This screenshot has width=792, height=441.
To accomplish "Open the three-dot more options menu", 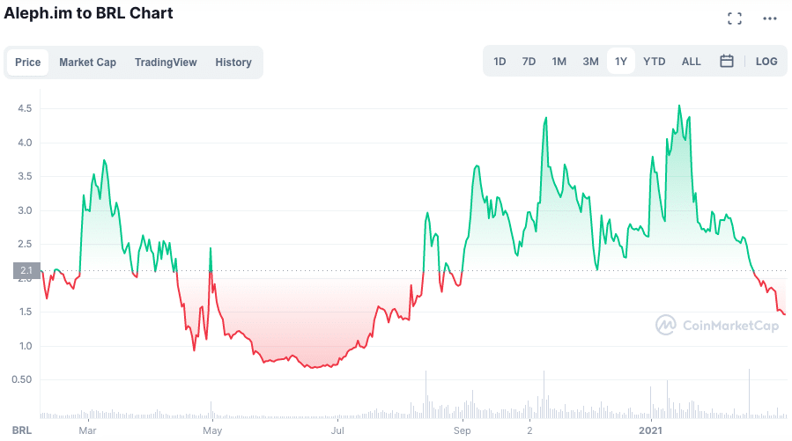I will click(770, 18).
